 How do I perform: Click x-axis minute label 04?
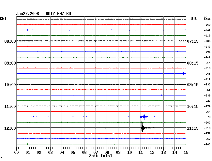[62, 153]
